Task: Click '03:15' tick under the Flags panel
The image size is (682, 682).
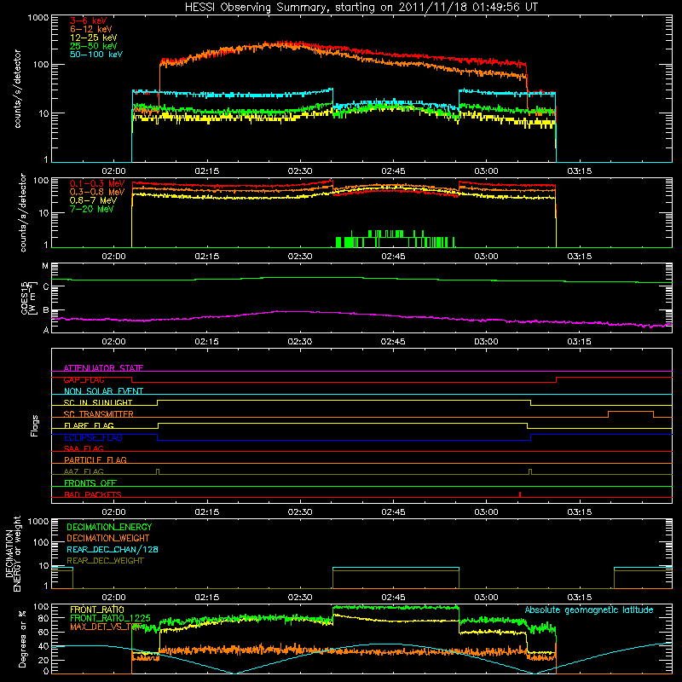Action: 579,512
